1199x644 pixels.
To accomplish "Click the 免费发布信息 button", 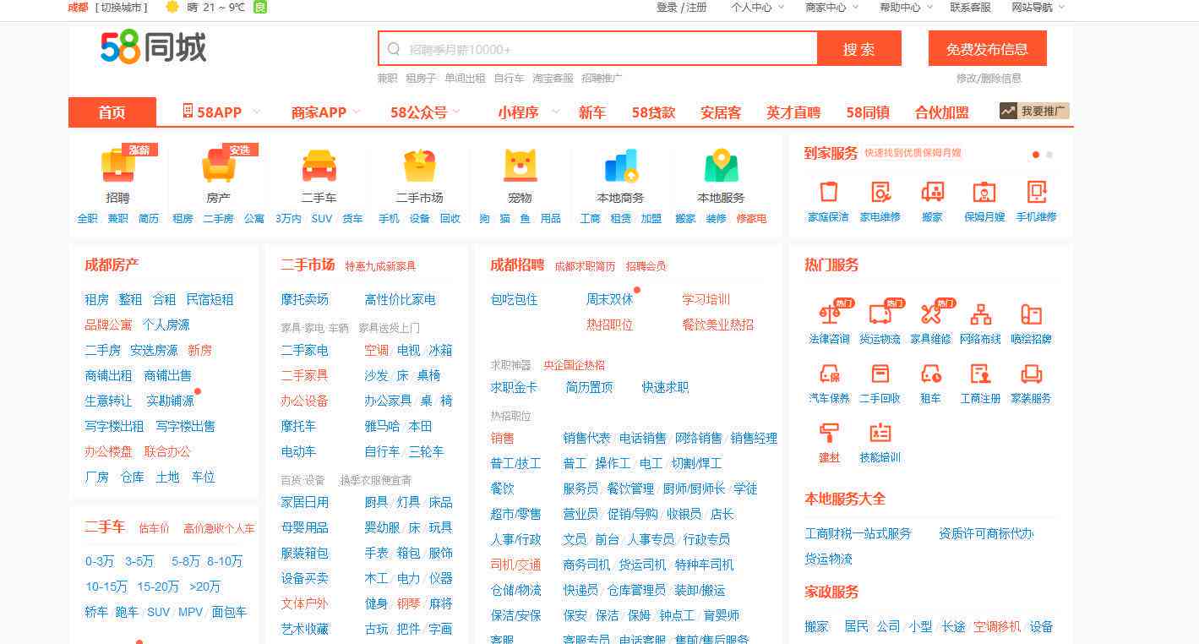I will 987,48.
